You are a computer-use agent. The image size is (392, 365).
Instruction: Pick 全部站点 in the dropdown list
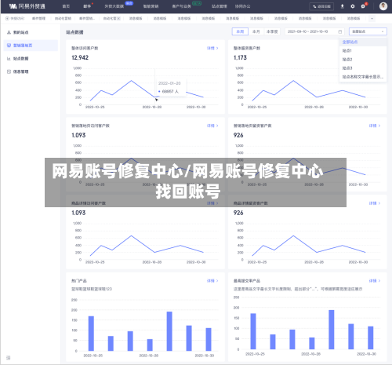tap(363, 42)
